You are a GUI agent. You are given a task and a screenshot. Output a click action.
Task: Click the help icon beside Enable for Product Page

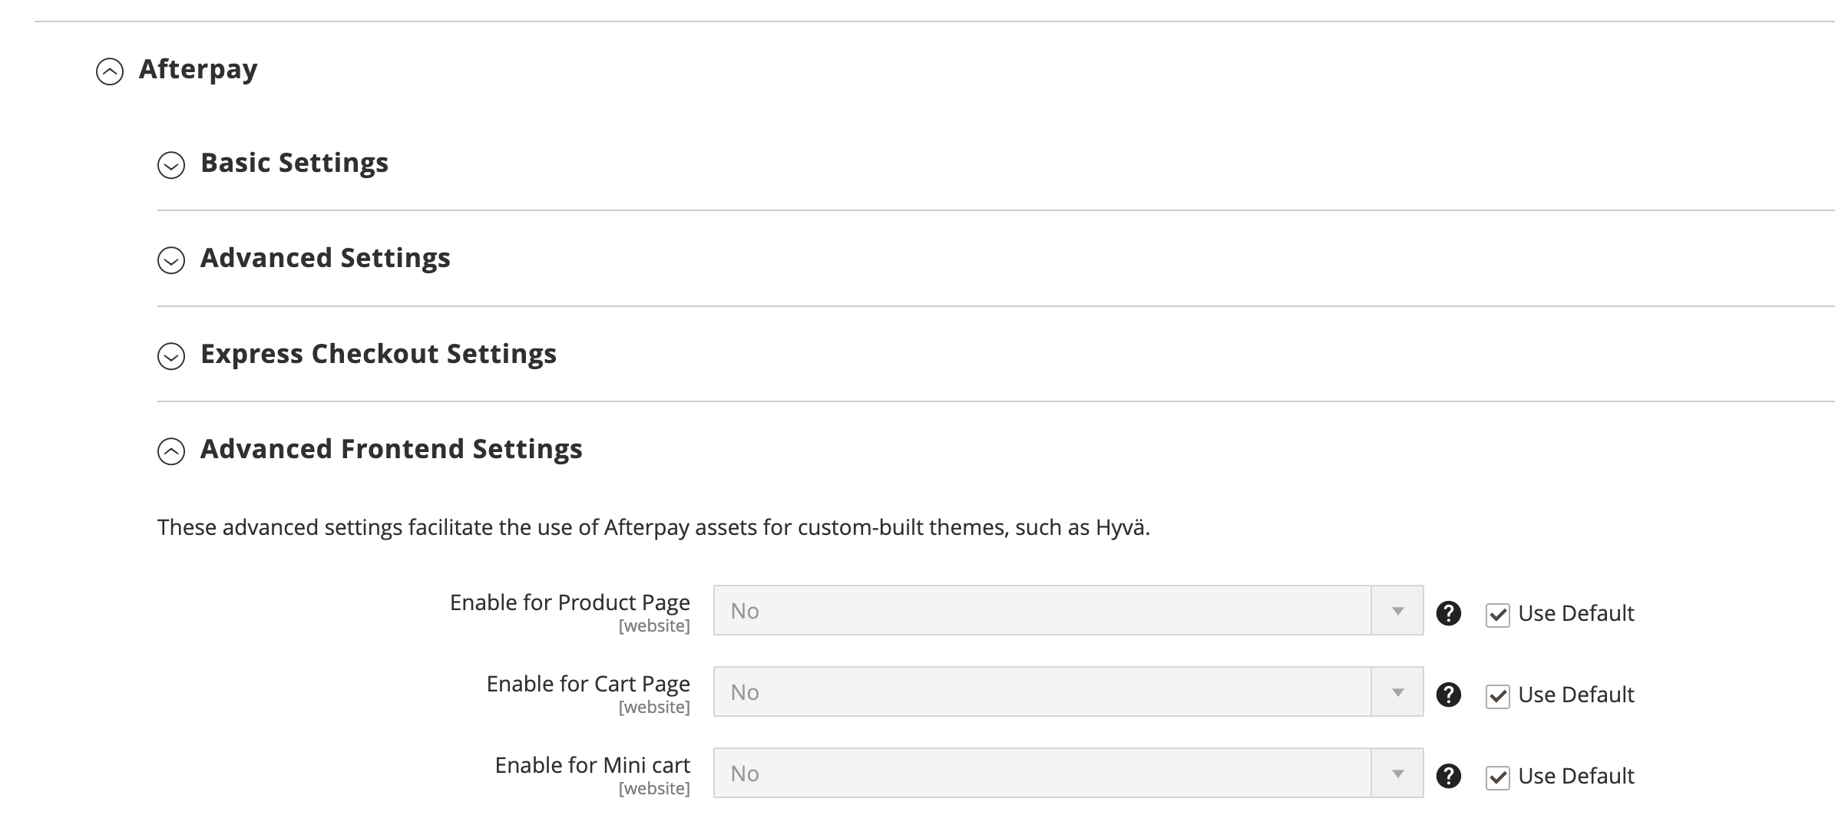click(x=1450, y=612)
